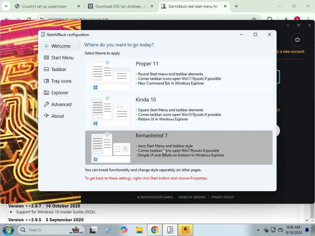Open a new Chrome tab

point(236,6)
